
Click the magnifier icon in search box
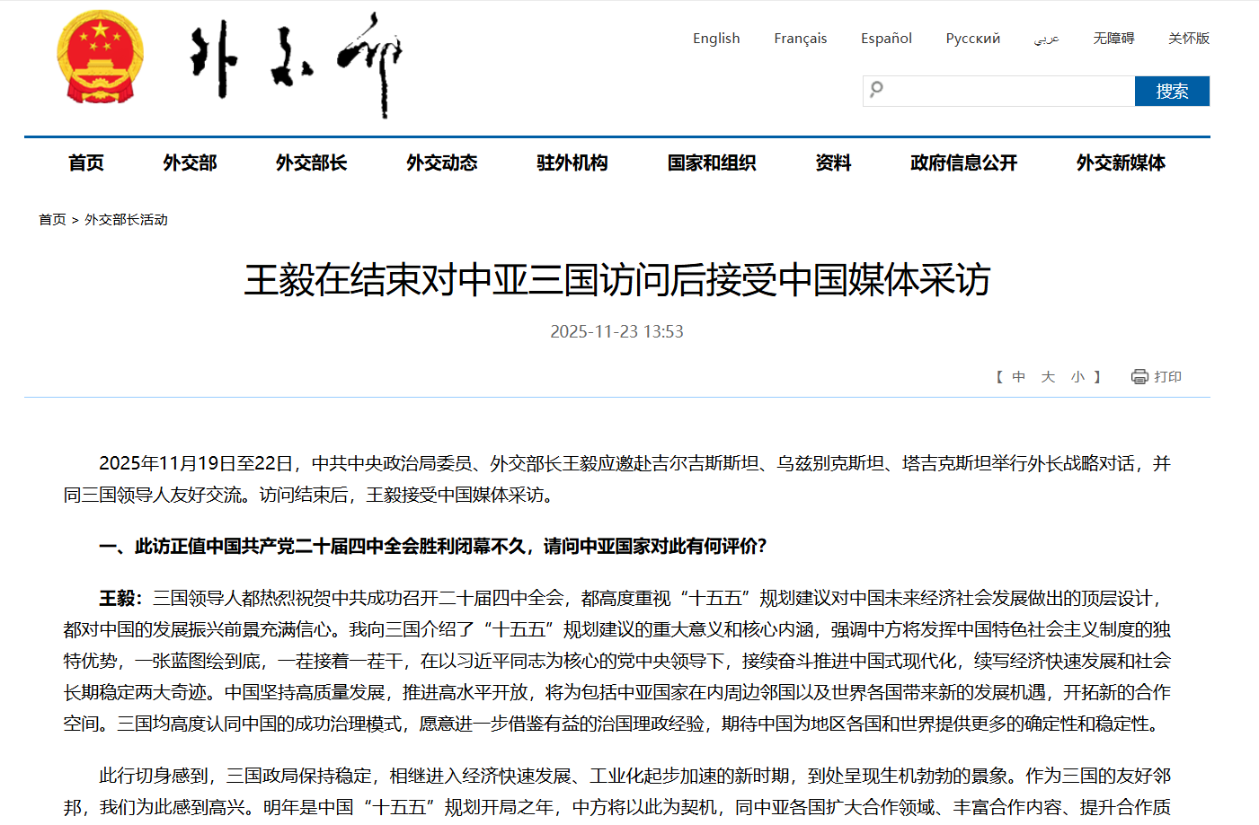pyautogui.click(x=877, y=89)
